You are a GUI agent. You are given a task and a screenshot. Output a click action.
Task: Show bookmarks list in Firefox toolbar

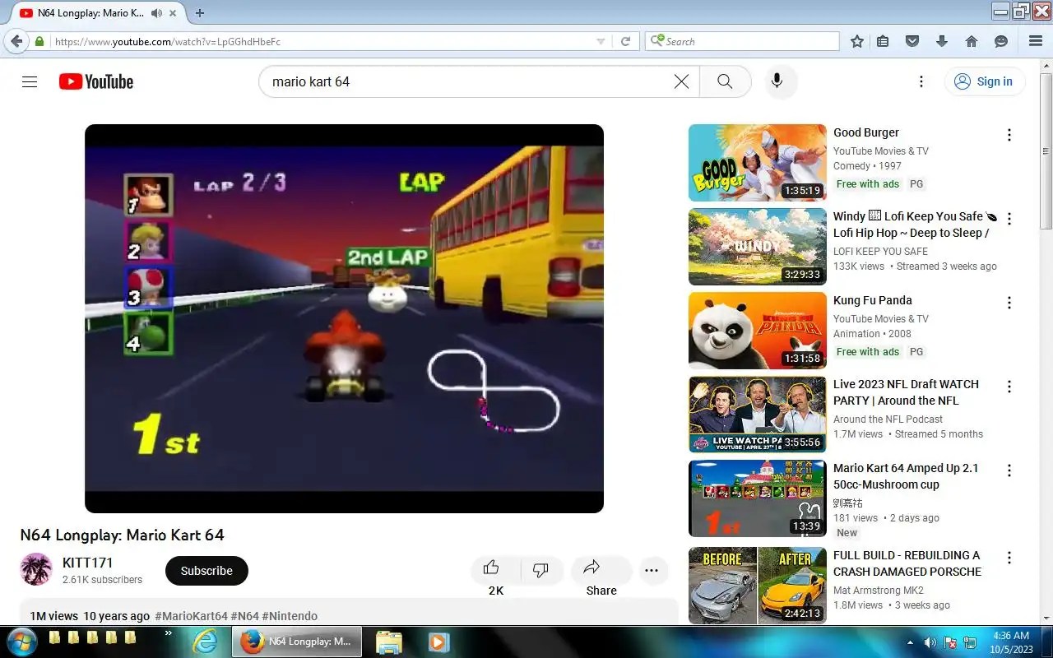(883, 41)
